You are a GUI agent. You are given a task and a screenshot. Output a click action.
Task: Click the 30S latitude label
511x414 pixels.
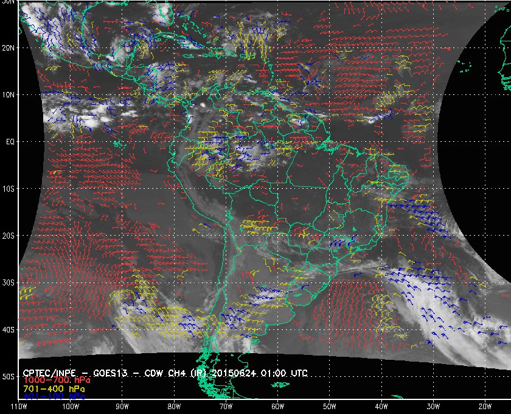tap(9, 282)
